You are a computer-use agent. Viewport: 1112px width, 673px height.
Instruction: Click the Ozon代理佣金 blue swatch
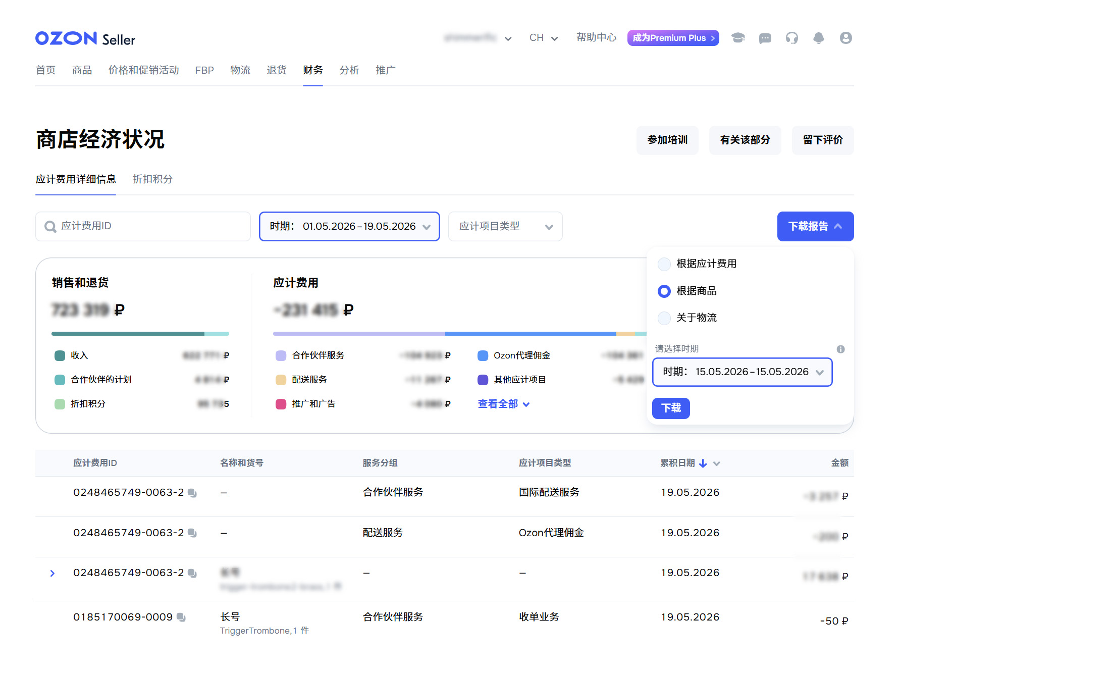[483, 355]
